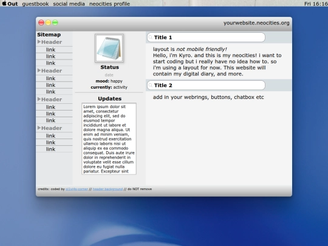Click the yourwebsite.neocities.org title text

256,23
